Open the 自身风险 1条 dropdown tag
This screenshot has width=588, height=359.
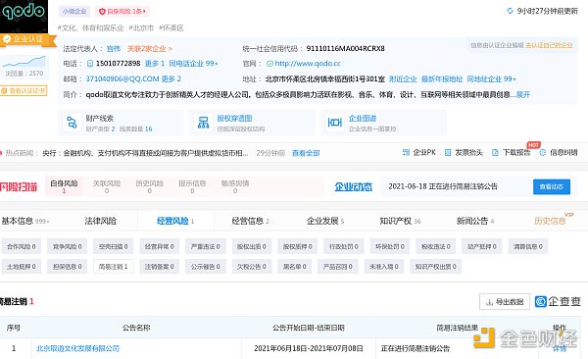[122, 11]
